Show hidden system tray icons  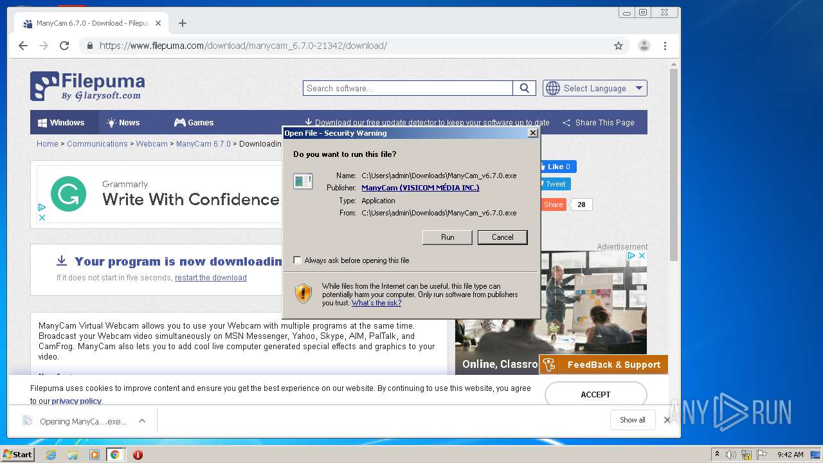(x=717, y=455)
